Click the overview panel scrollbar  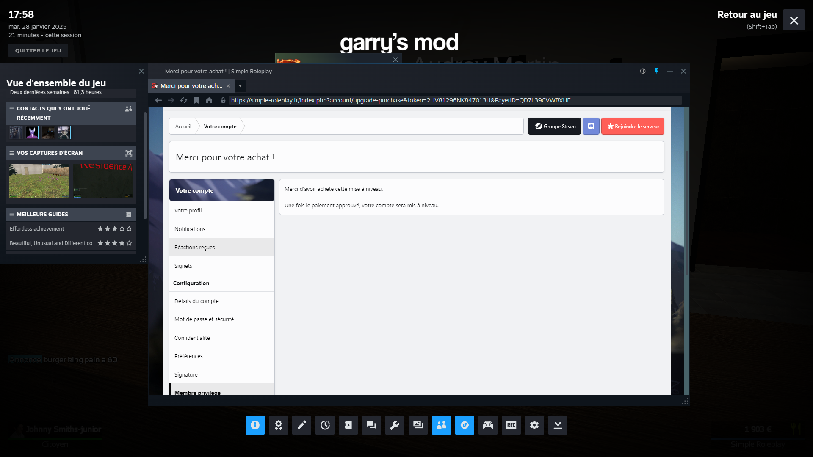[145, 166]
